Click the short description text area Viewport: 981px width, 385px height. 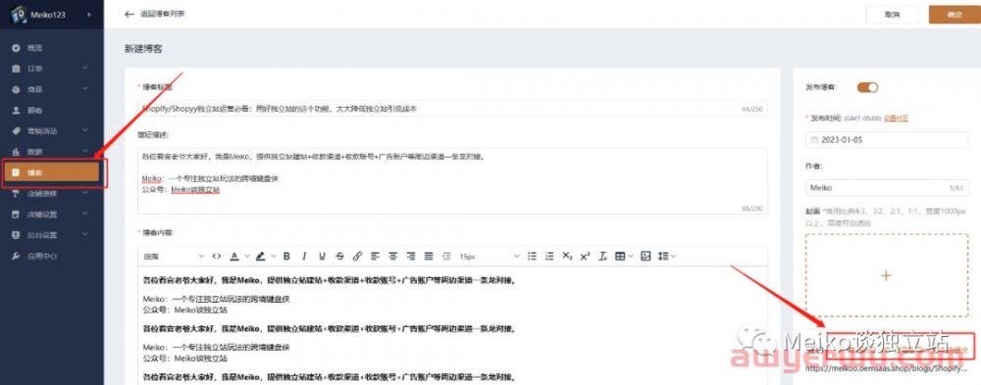tap(452, 181)
